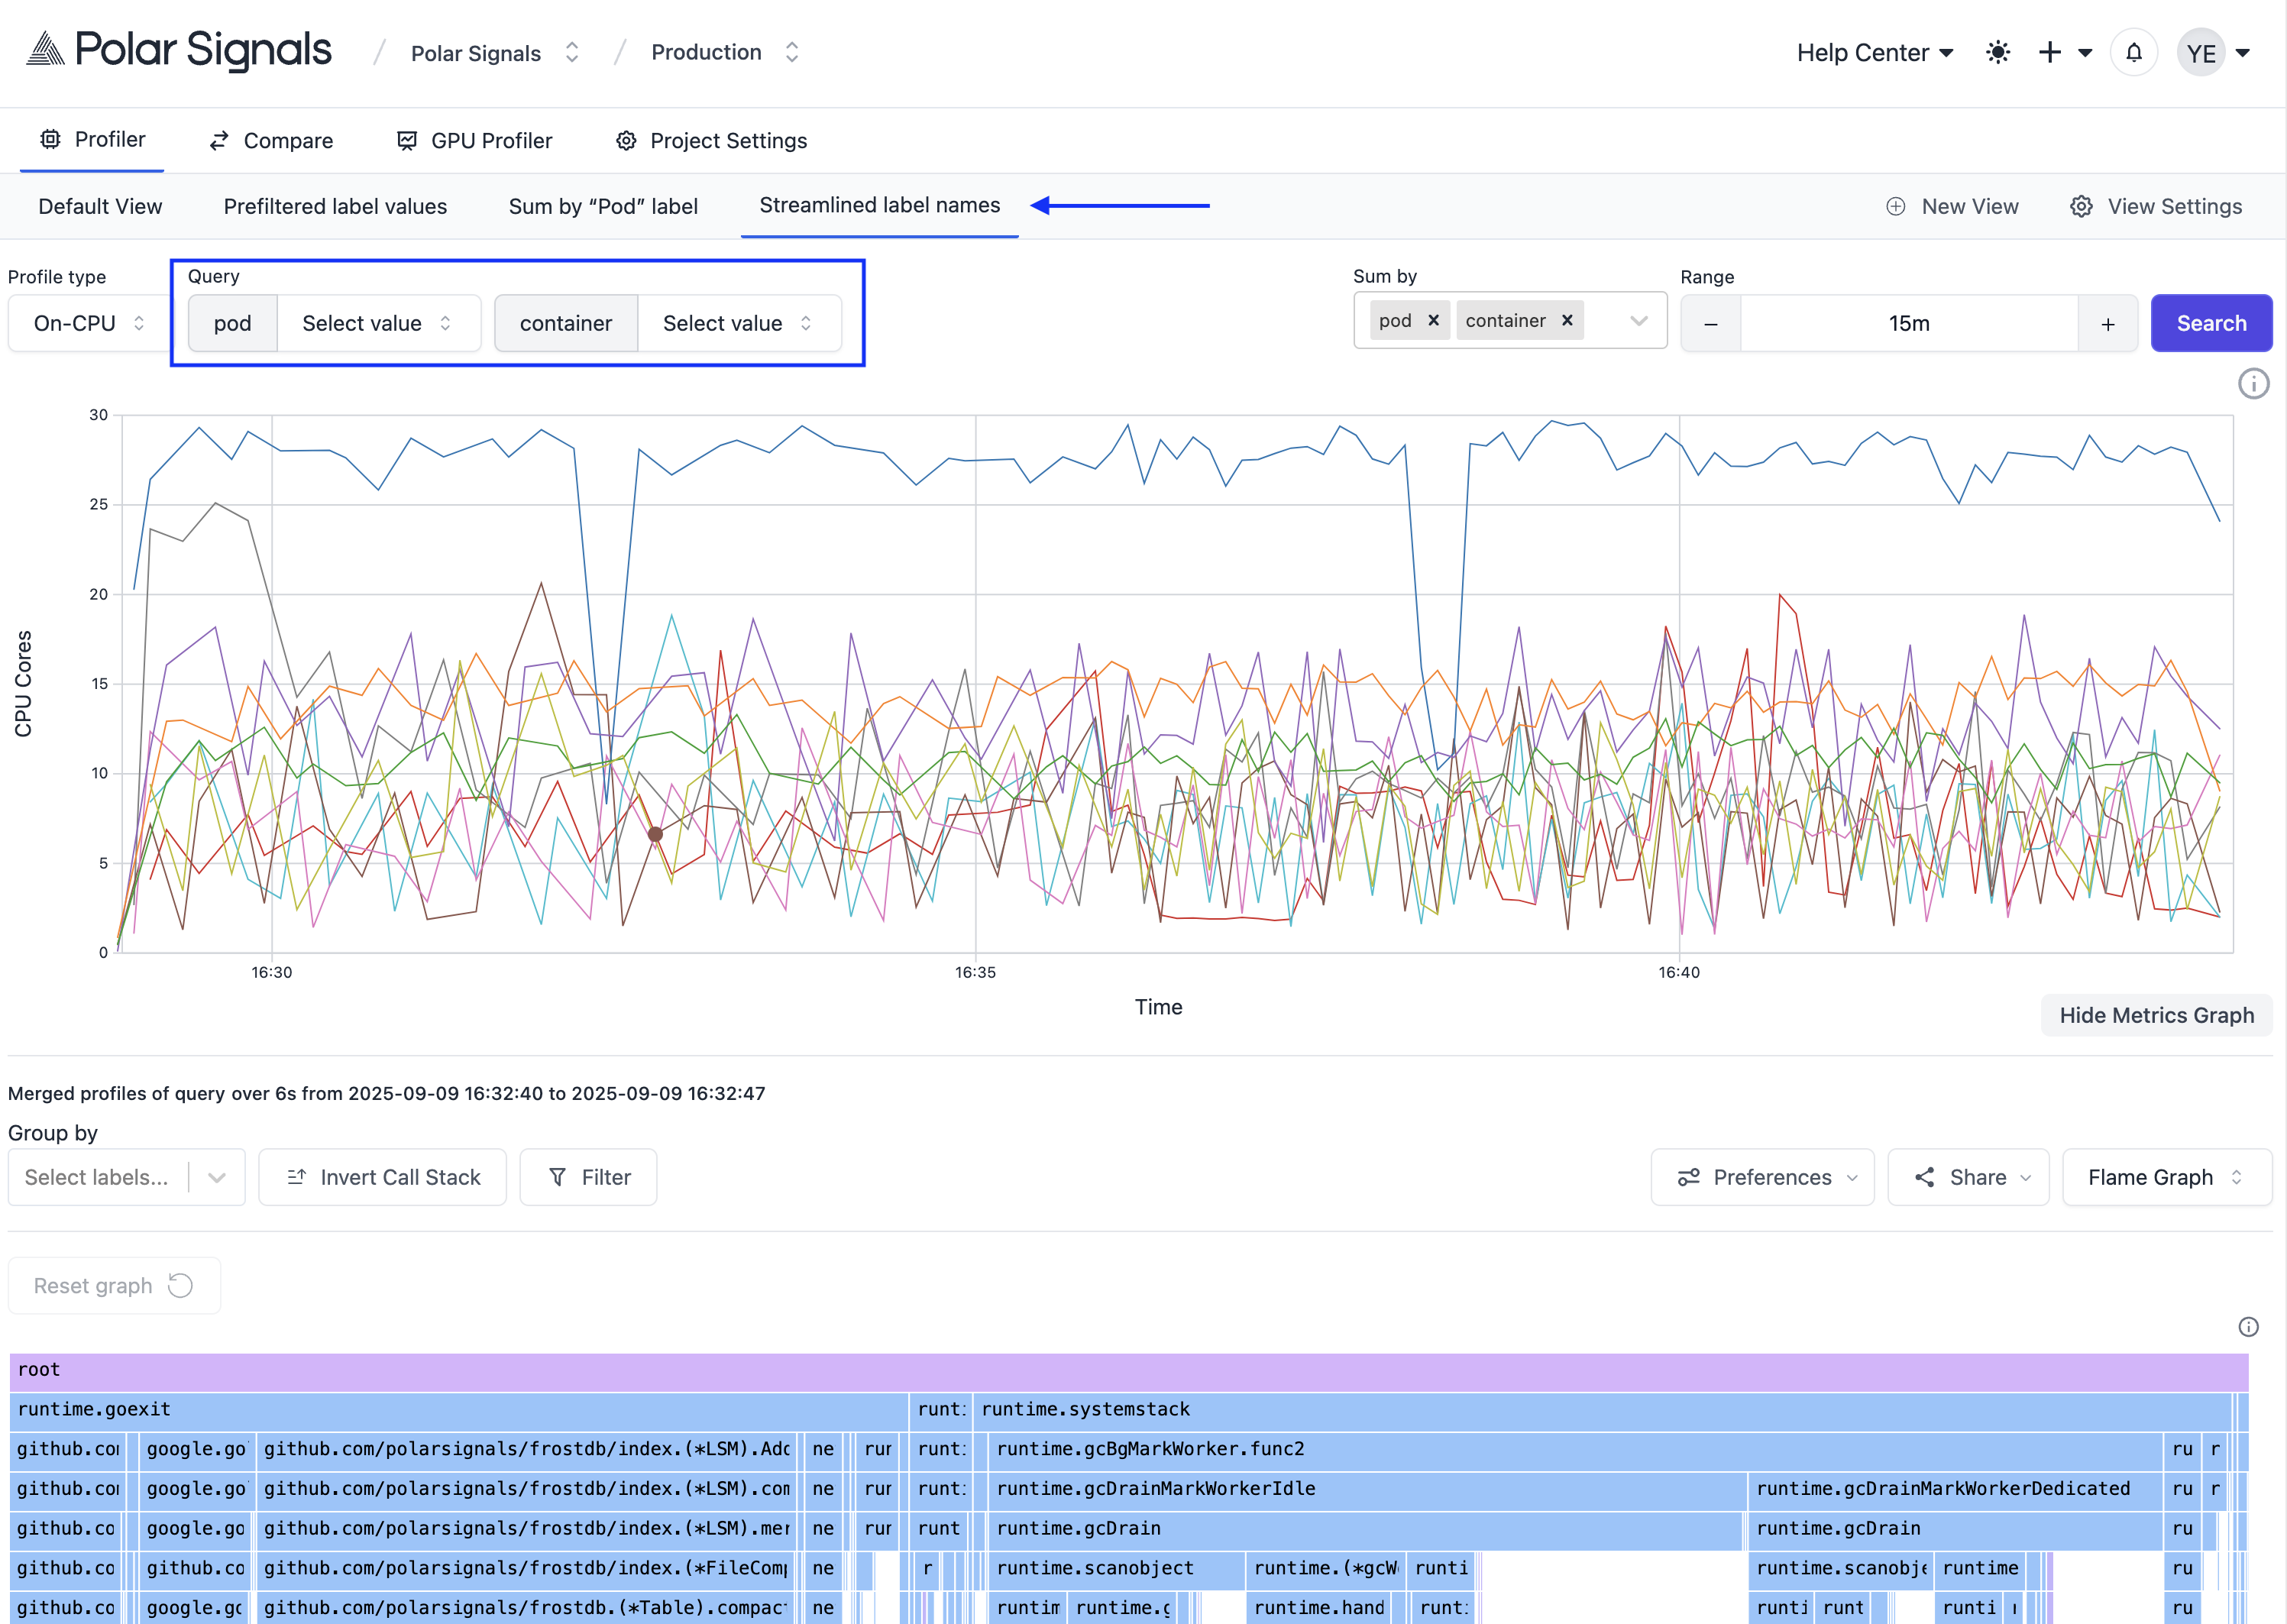Open the On-CPU profile type dropdown
Viewport: 2287px width, 1624px height.
pos(89,324)
